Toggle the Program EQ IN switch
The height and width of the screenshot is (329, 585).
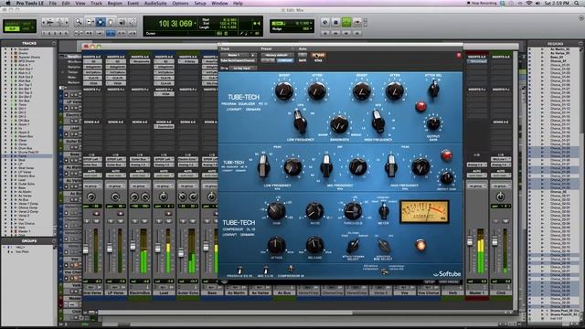(239, 270)
